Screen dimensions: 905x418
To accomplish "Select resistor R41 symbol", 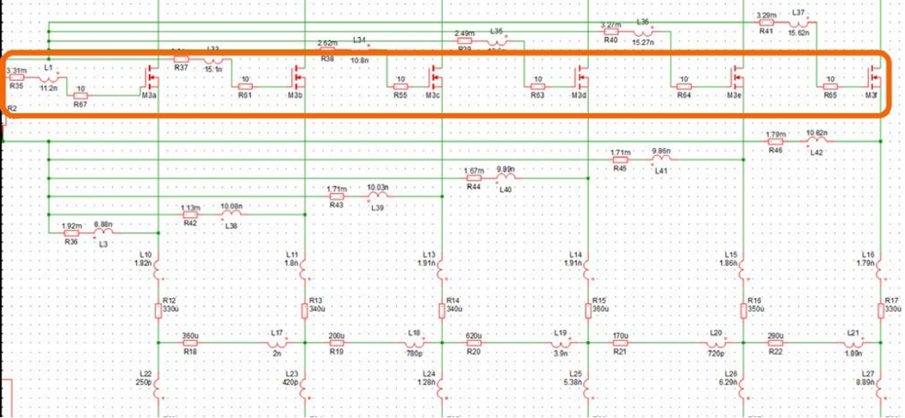I will (767, 22).
